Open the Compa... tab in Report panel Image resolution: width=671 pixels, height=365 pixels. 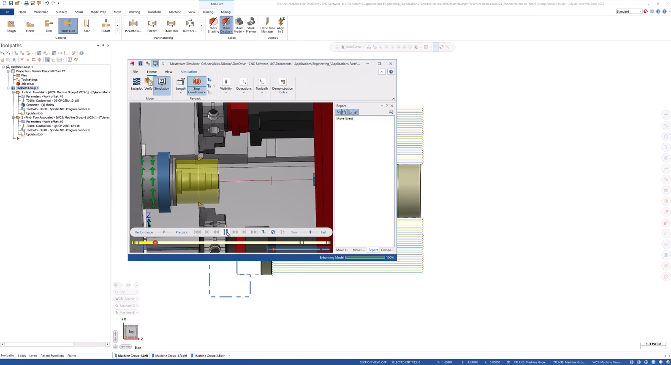point(387,250)
